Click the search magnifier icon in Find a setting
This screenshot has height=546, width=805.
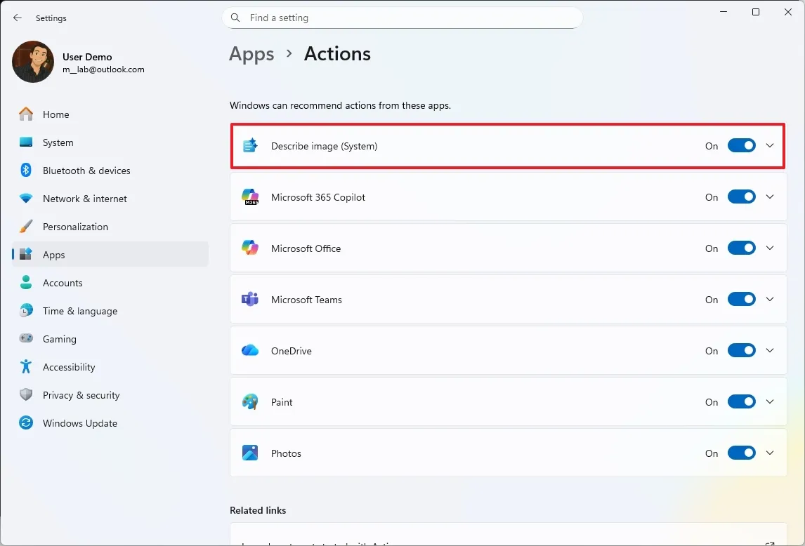point(235,18)
